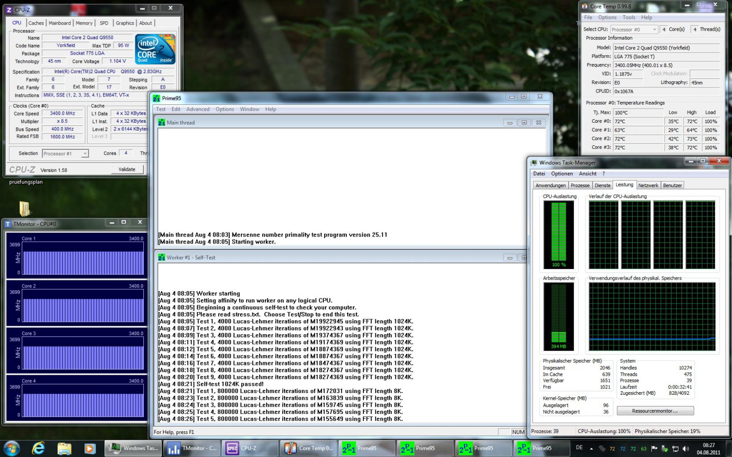Click the Core Temp title bar icon
The width and height of the screenshot is (732, 457).
click(x=585, y=6)
